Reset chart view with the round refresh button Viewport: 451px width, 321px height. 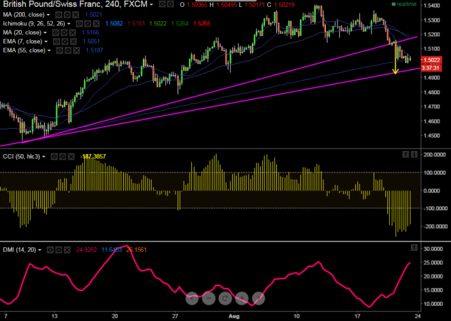tap(225, 298)
